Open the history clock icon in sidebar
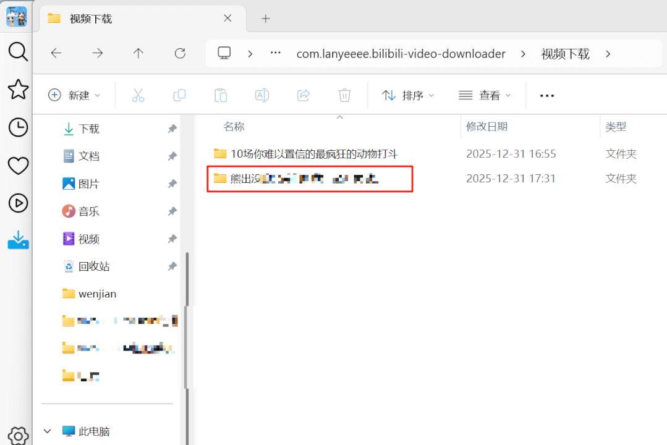This screenshot has height=445, width=667. pyautogui.click(x=17, y=127)
